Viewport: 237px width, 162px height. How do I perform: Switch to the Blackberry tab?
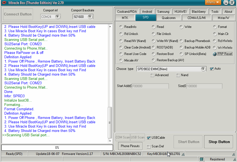pos(199,12)
